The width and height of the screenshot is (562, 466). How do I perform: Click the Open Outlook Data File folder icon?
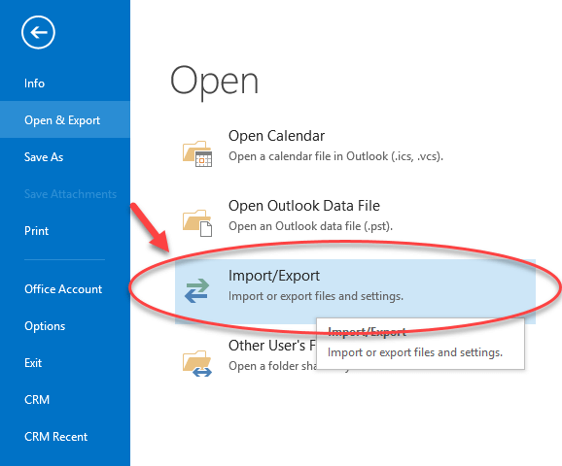197,223
